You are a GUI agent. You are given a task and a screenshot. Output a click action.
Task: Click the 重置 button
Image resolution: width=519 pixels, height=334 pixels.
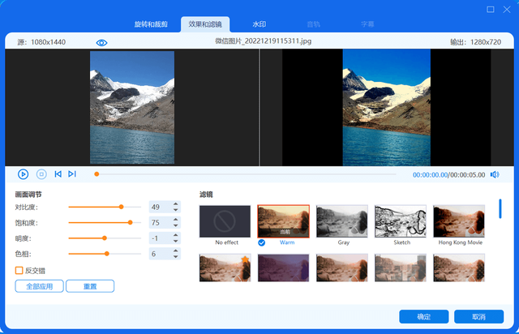tap(90, 286)
